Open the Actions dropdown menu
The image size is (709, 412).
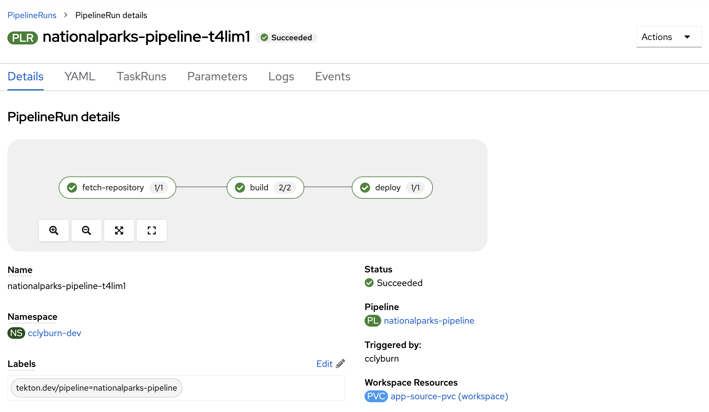pyautogui.click(x=669, y=37)
